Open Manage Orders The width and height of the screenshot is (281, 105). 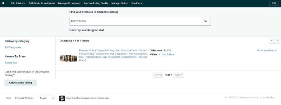(120, 3)
